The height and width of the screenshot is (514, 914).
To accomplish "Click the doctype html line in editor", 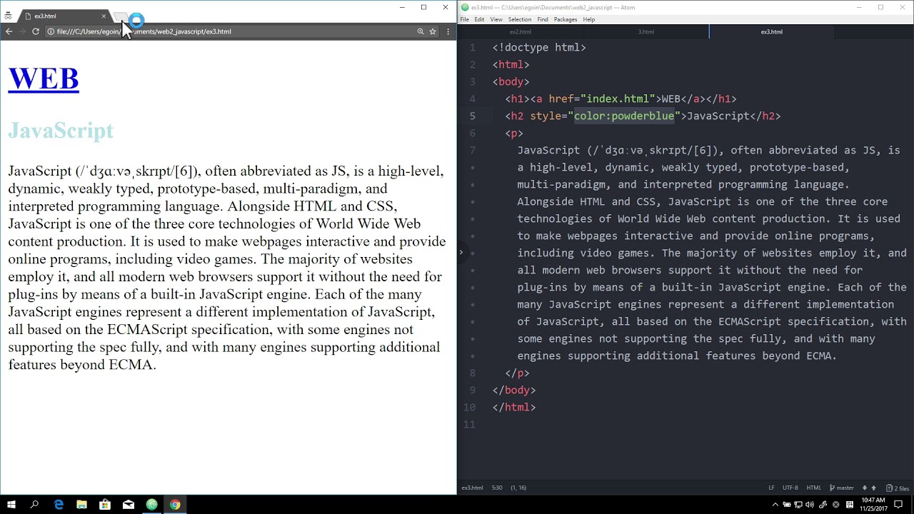I will (539, 47).
